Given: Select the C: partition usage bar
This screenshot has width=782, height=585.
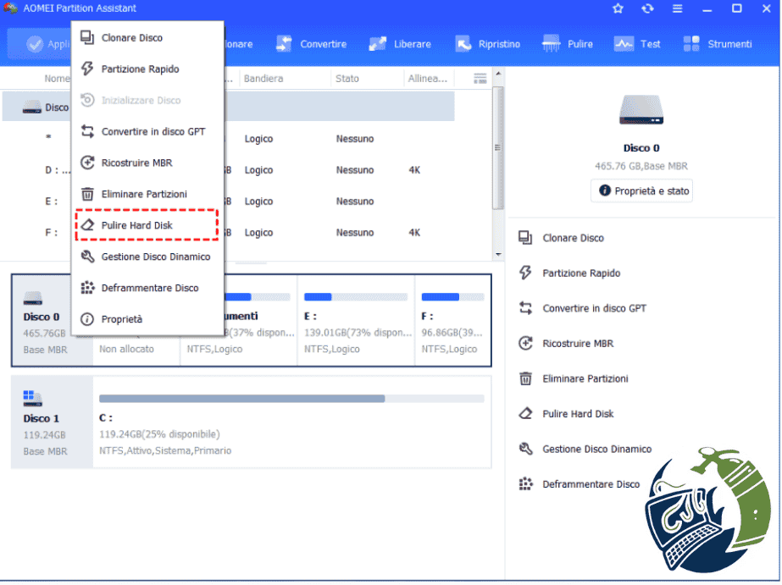Looking at the screenshot, I should point(291,399).
